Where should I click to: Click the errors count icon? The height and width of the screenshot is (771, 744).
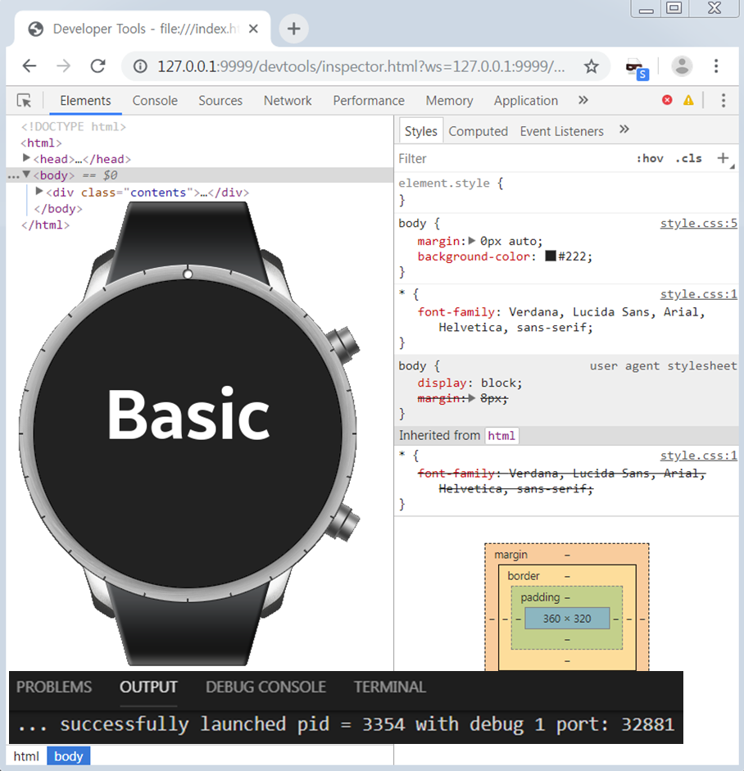pos(668,100)
